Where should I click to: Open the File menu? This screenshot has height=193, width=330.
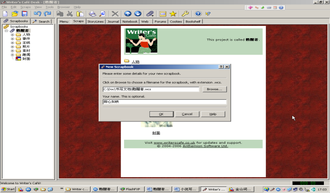[x=4, y=7]
